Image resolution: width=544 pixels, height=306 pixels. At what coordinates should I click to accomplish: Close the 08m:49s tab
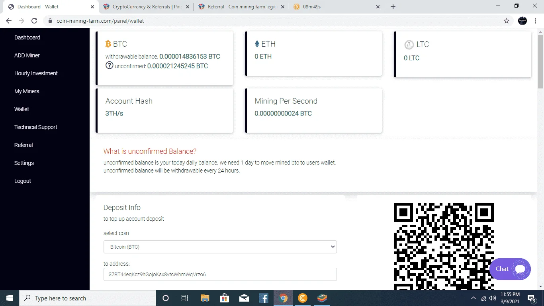pos(378,7)
